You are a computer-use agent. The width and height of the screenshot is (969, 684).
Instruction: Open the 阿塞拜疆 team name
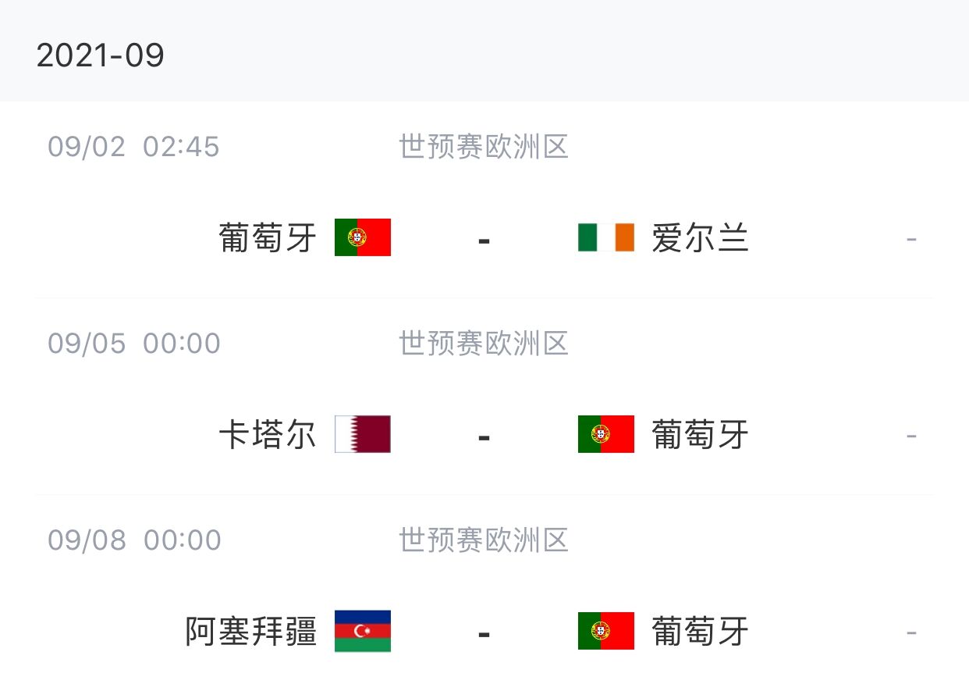click(x=252, y=631)
